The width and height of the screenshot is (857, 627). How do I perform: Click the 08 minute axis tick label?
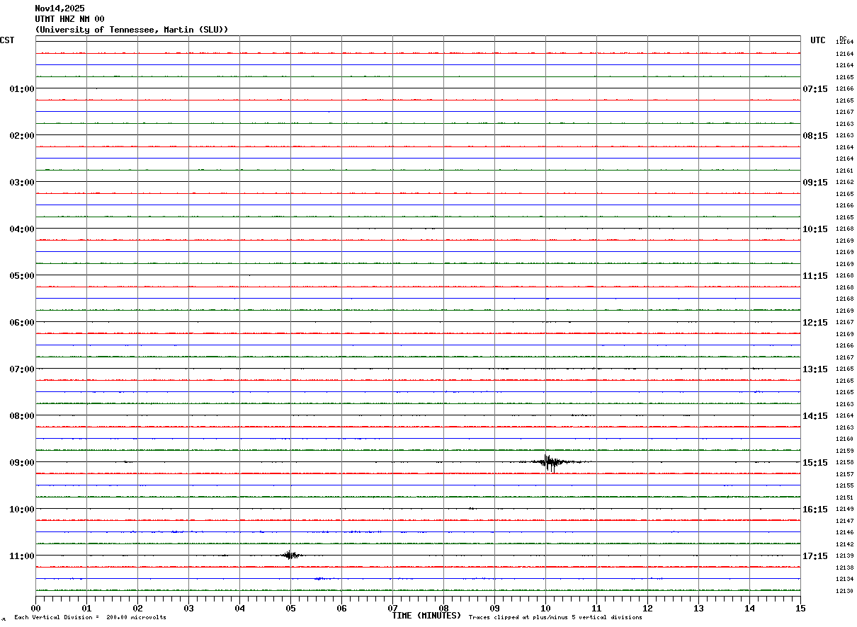tap(444, 608)
